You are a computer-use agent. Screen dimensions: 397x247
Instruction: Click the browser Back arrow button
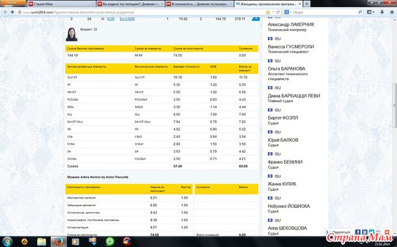[5, 12]
